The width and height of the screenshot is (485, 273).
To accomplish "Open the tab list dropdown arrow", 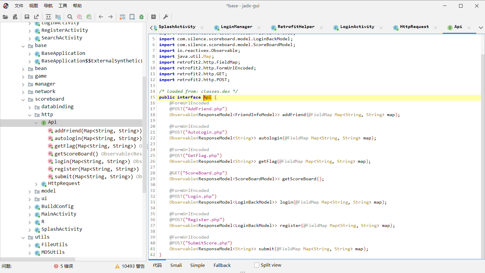I will 481,27.
